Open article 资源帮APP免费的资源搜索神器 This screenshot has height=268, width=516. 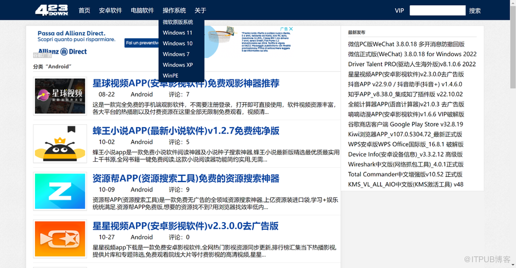[185, 178]
